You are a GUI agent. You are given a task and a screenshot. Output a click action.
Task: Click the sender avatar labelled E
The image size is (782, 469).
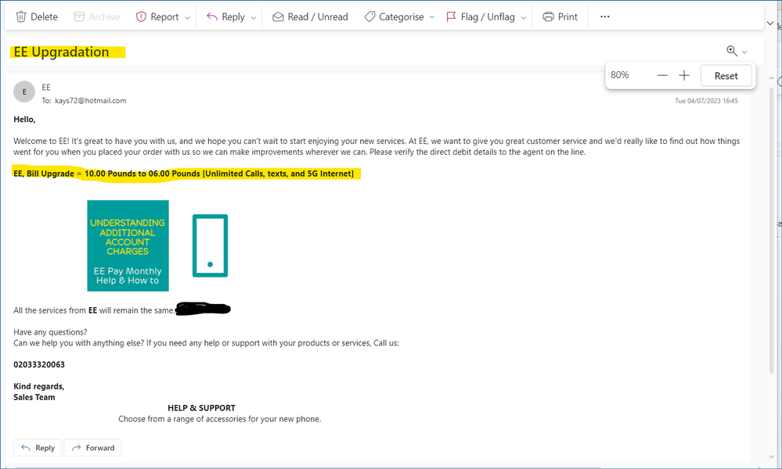point(24,91)
